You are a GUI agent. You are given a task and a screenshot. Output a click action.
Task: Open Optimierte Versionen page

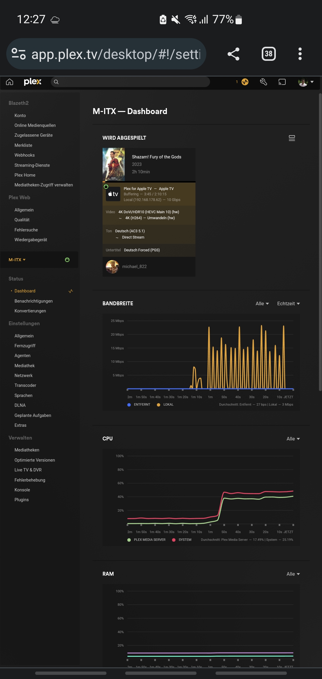pos(35,460)
